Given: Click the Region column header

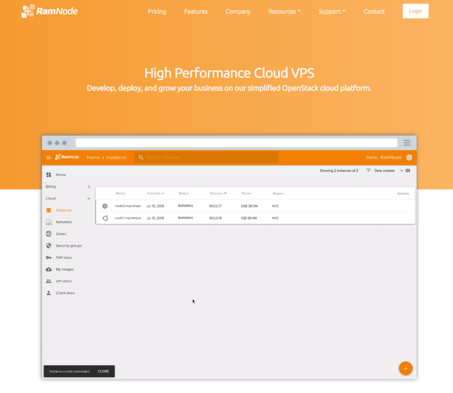Looking at the screenshot, I should [x=278, y=193].
